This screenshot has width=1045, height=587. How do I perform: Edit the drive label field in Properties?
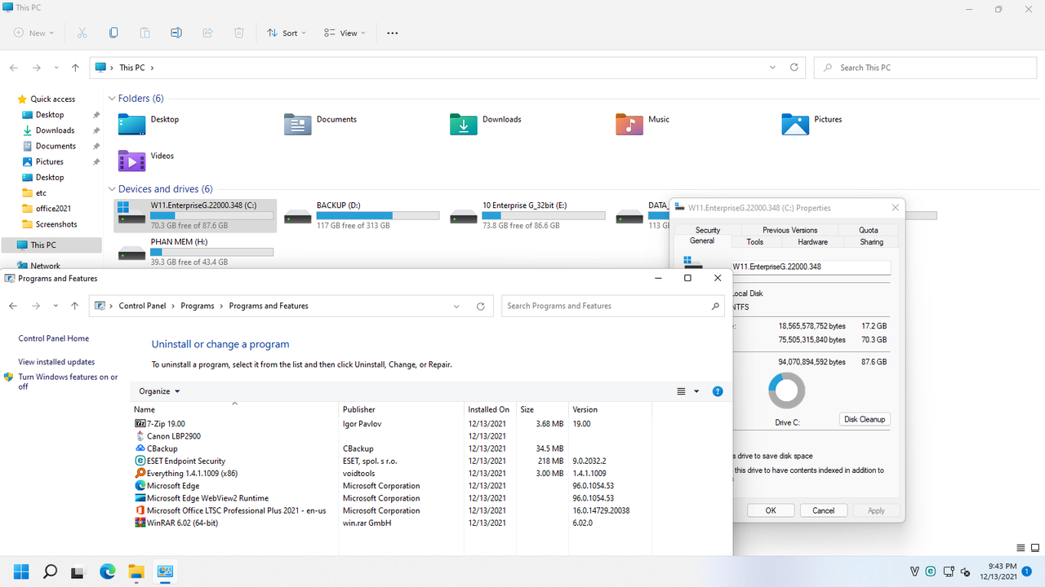click(x=810, y=267)
